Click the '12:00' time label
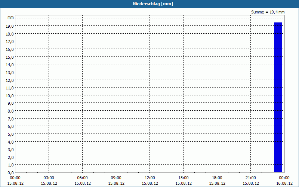This screenshot has height=187, width=299. pos(150,178)
